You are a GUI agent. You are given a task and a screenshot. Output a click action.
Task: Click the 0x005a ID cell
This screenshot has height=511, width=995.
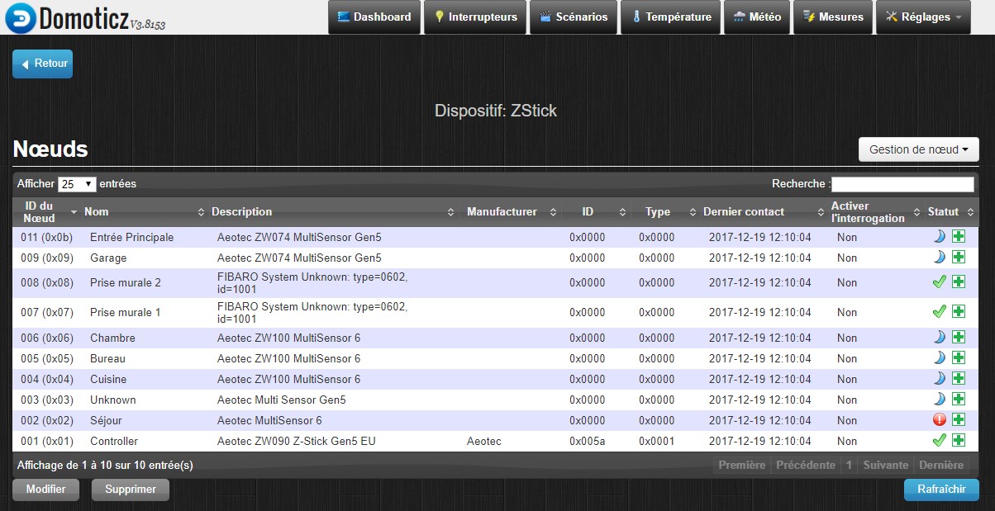587,441
